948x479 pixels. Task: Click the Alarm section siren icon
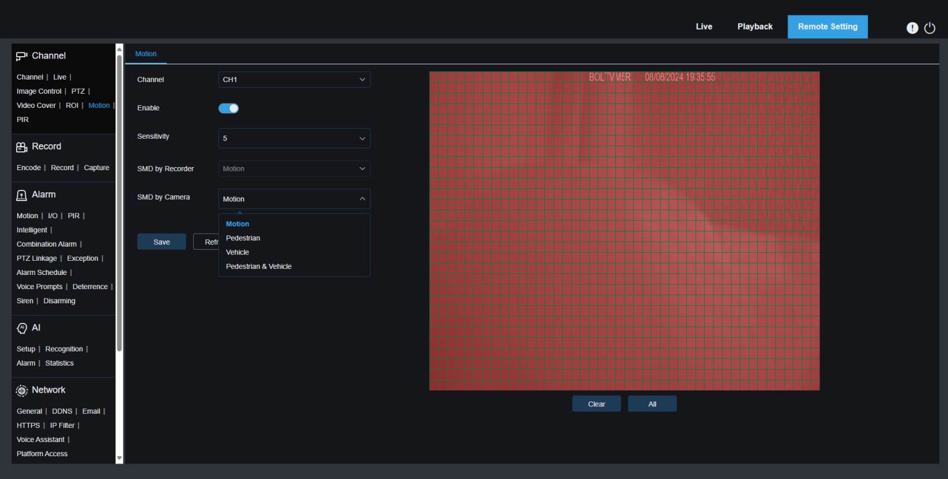(x=22, y=195)
